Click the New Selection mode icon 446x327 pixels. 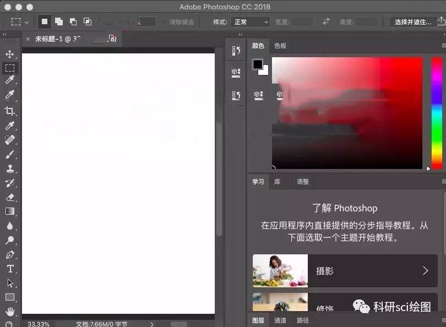pos(45,21)
